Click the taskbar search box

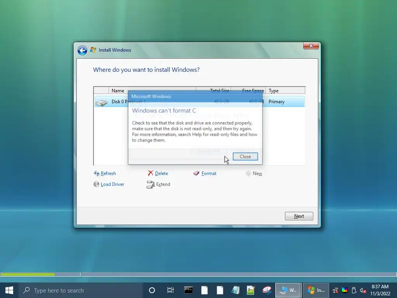point(81,290)
